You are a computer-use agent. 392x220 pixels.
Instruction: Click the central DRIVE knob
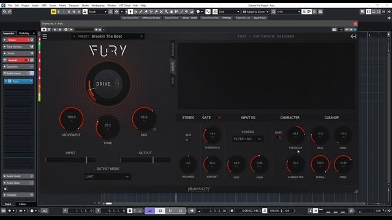tap(108, 84)
